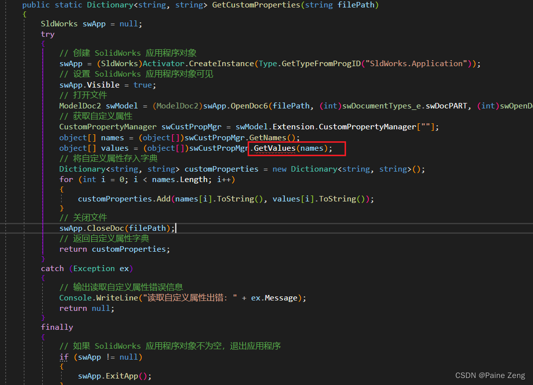Click names.Length in loop condition
The height and width of the screenshot is (385, 533).
pyautogui.click(x=180, y=180)
